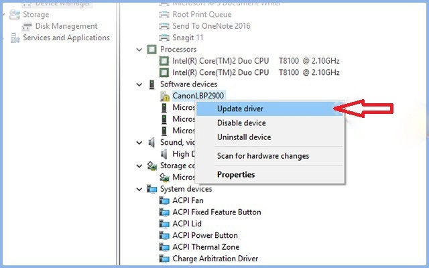Click the Root Print Queue icon
The width and height of the screenshot is (429, 268).
[x=165, y=14]
